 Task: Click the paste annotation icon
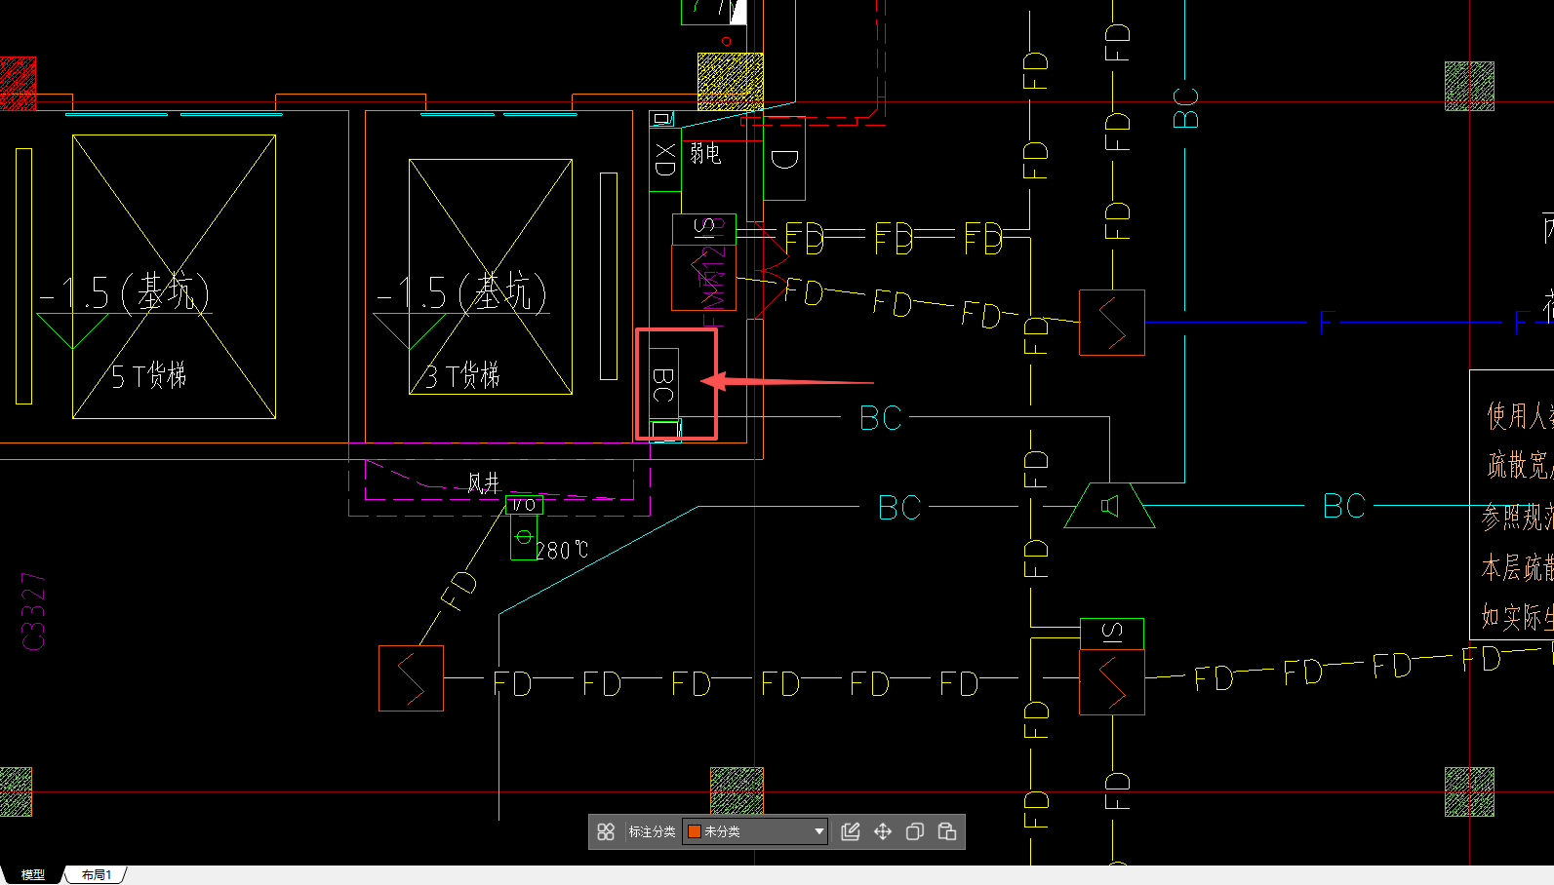click(946, 831)
